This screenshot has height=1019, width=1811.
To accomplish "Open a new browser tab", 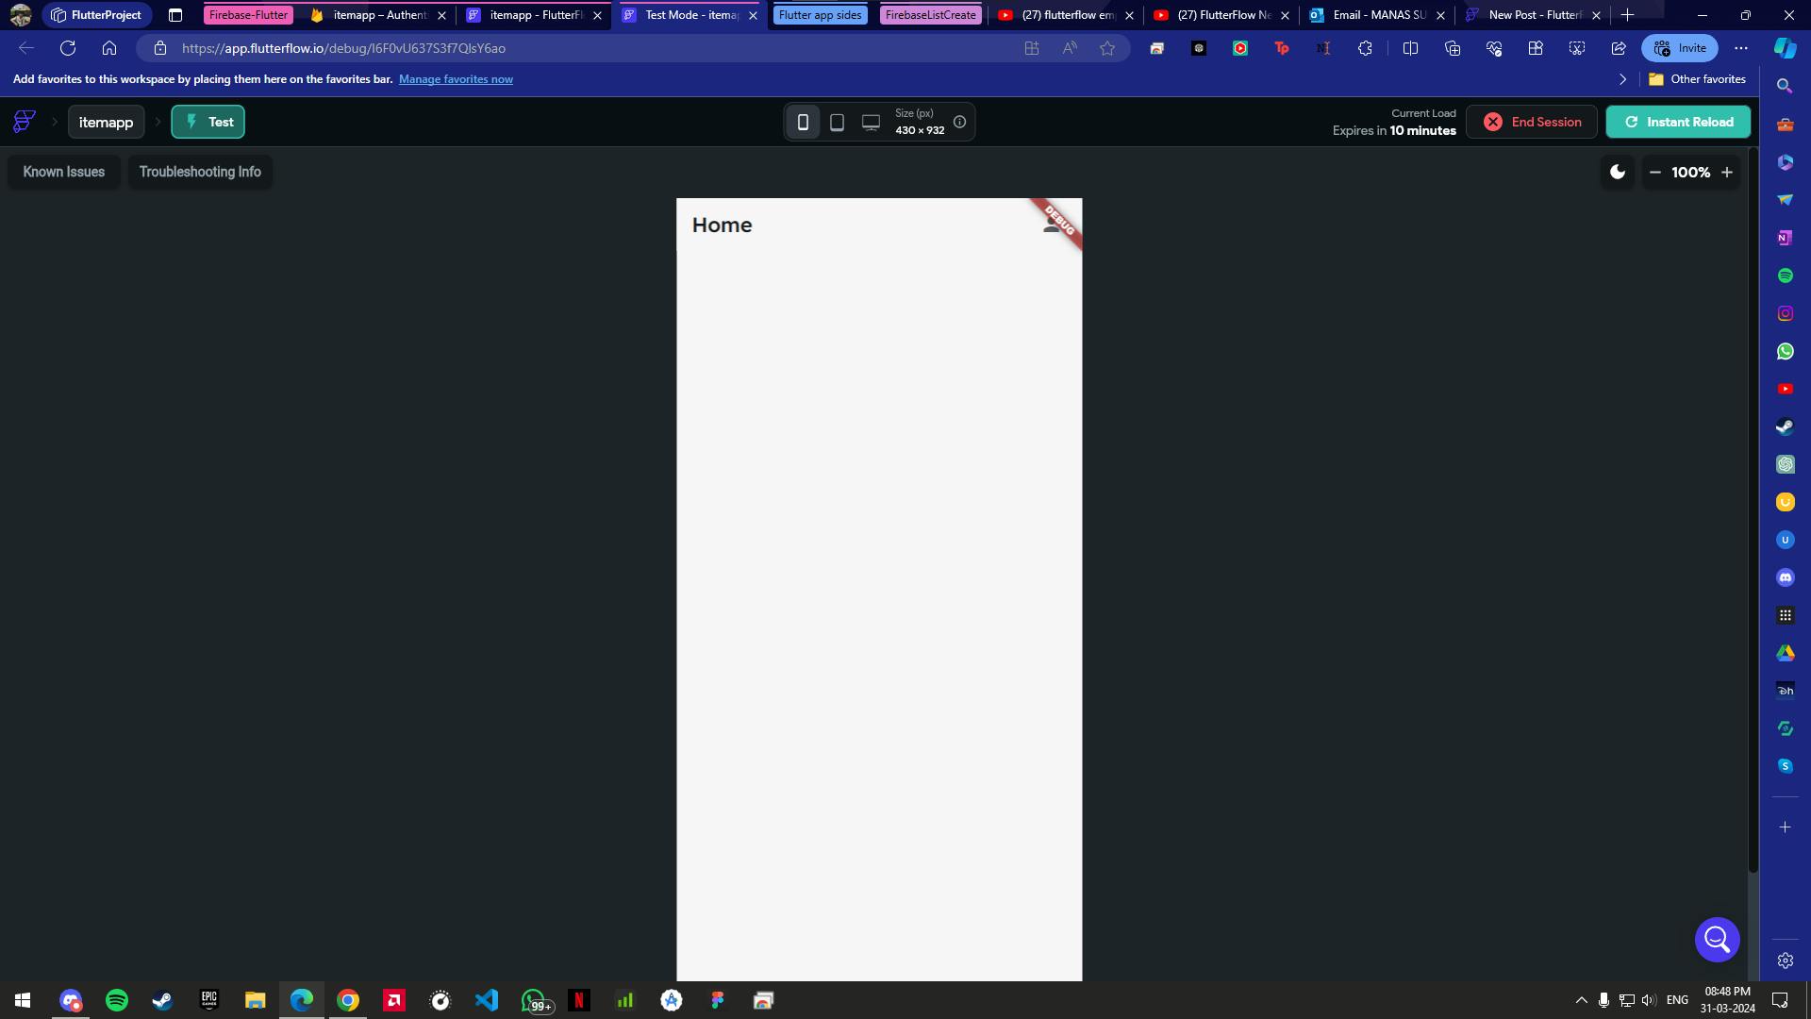I will click(x=1627, y=15).
